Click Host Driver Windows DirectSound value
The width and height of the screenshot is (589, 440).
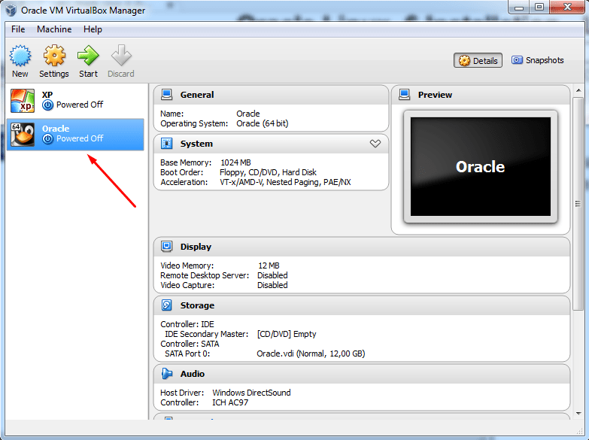point(251,393)
